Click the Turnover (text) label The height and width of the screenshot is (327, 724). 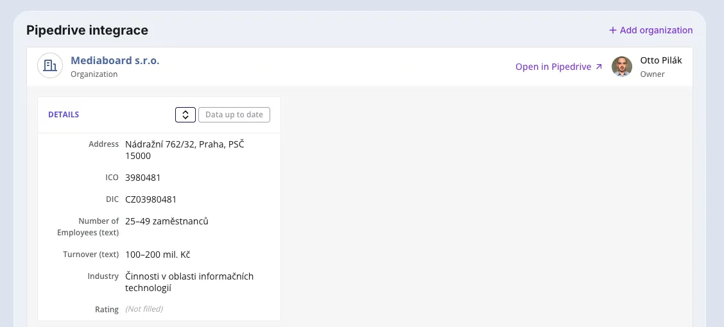tap(91, 254)
